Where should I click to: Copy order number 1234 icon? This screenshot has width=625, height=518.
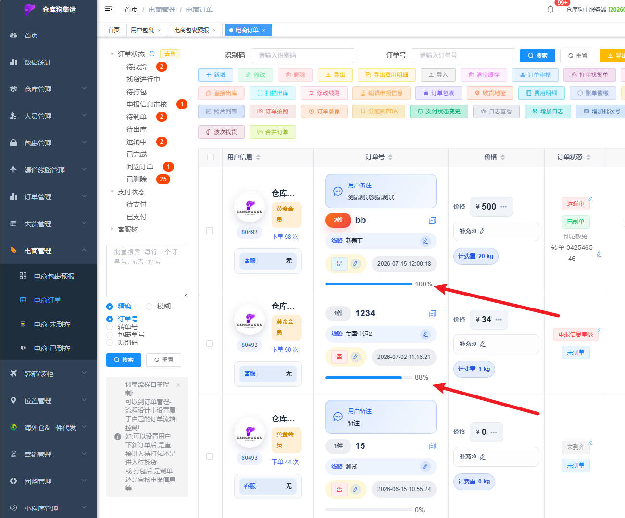[432, 314]
